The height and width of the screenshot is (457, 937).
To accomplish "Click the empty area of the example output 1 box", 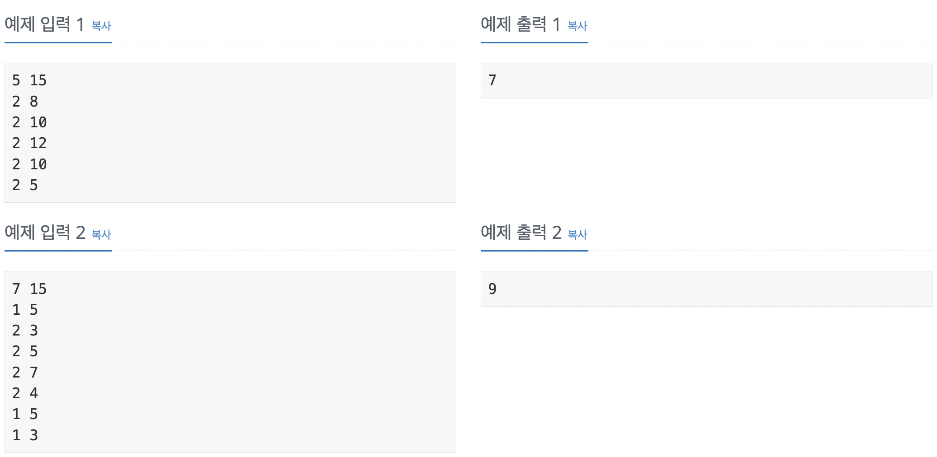I will (x=715, y=80).
